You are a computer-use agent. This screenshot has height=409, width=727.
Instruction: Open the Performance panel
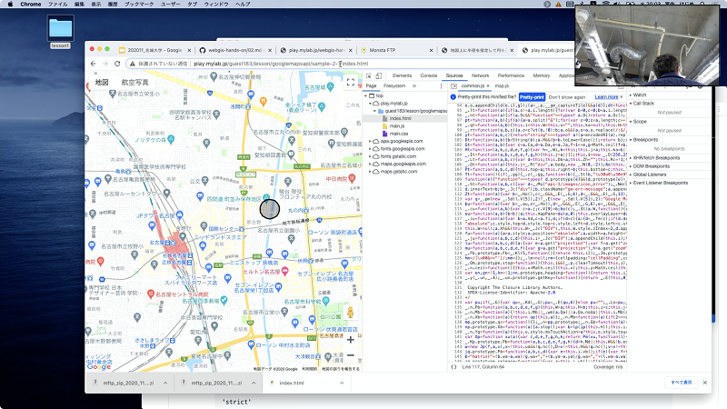click(x=511, y=75)
